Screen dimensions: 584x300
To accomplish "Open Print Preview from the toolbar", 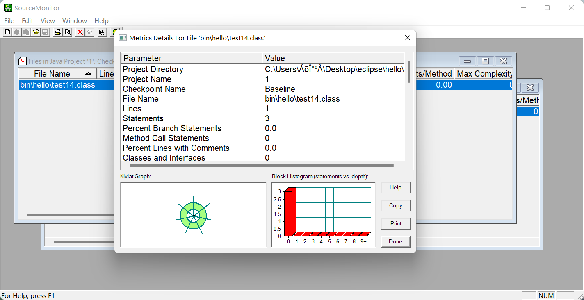I will (x=67, y=32).
